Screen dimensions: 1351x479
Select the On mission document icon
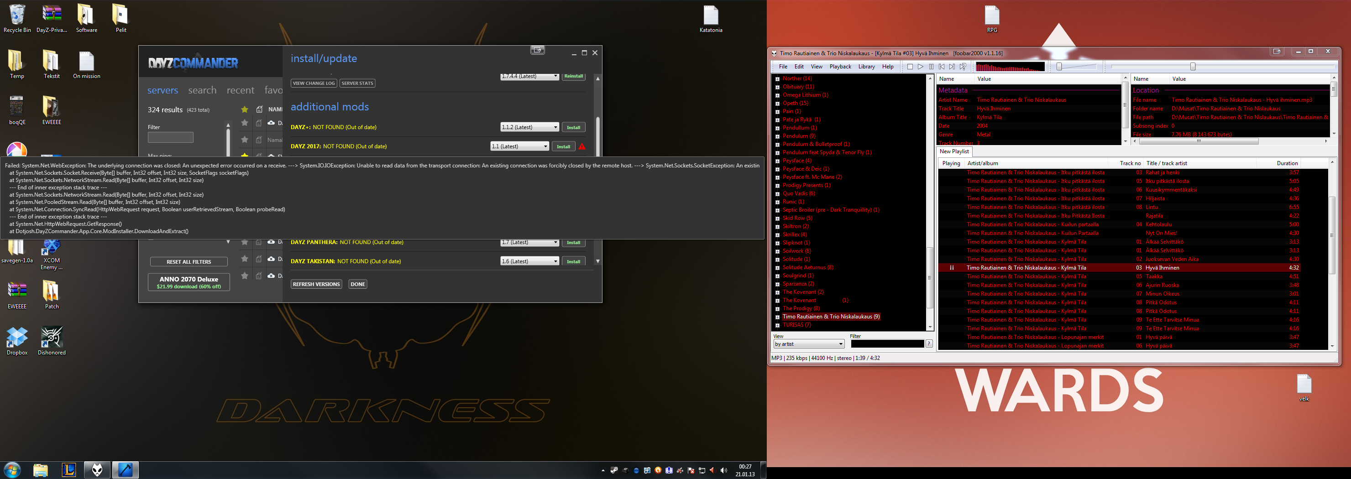pyautogui.click(x=87, y=65)
